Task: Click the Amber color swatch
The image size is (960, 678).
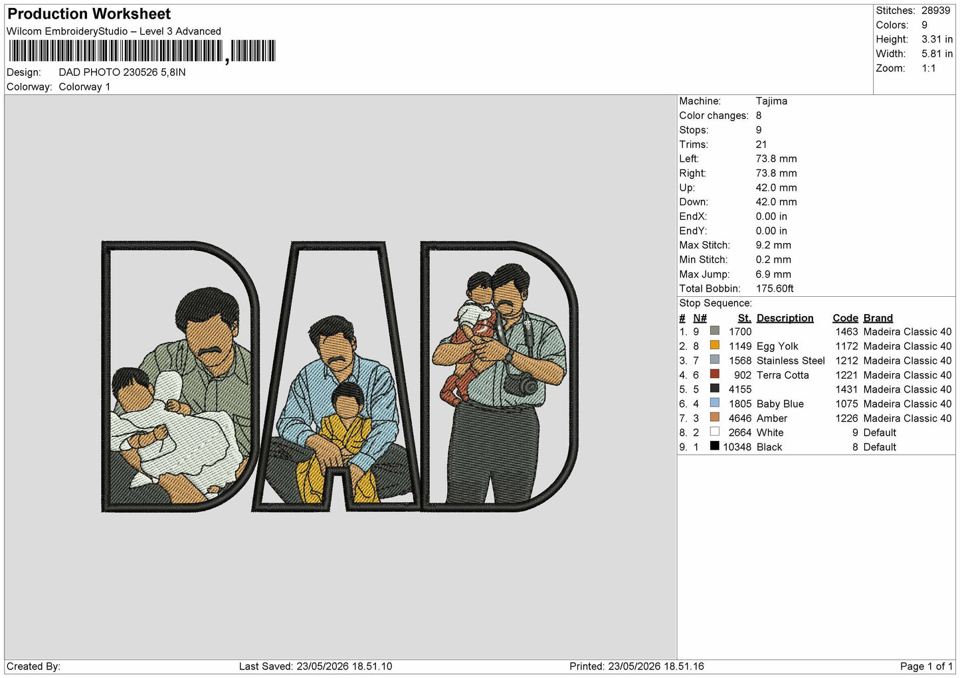Action: click(715, 418)
